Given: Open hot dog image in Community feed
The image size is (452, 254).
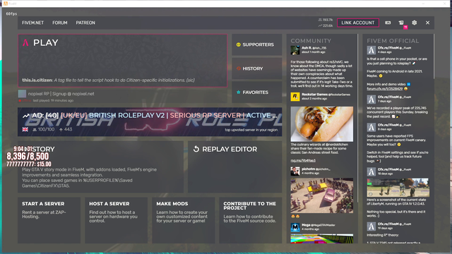Looking at the screenshot, I should pyautogui.click(x=322, y=124).
